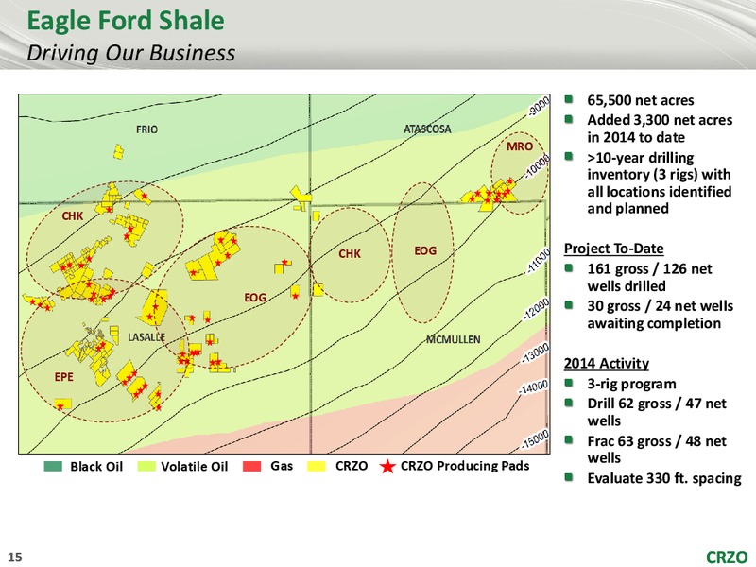The height and width of the screenshot is (567, 756).
Task: Click the -11000 contour label
Action: point(538,261)
